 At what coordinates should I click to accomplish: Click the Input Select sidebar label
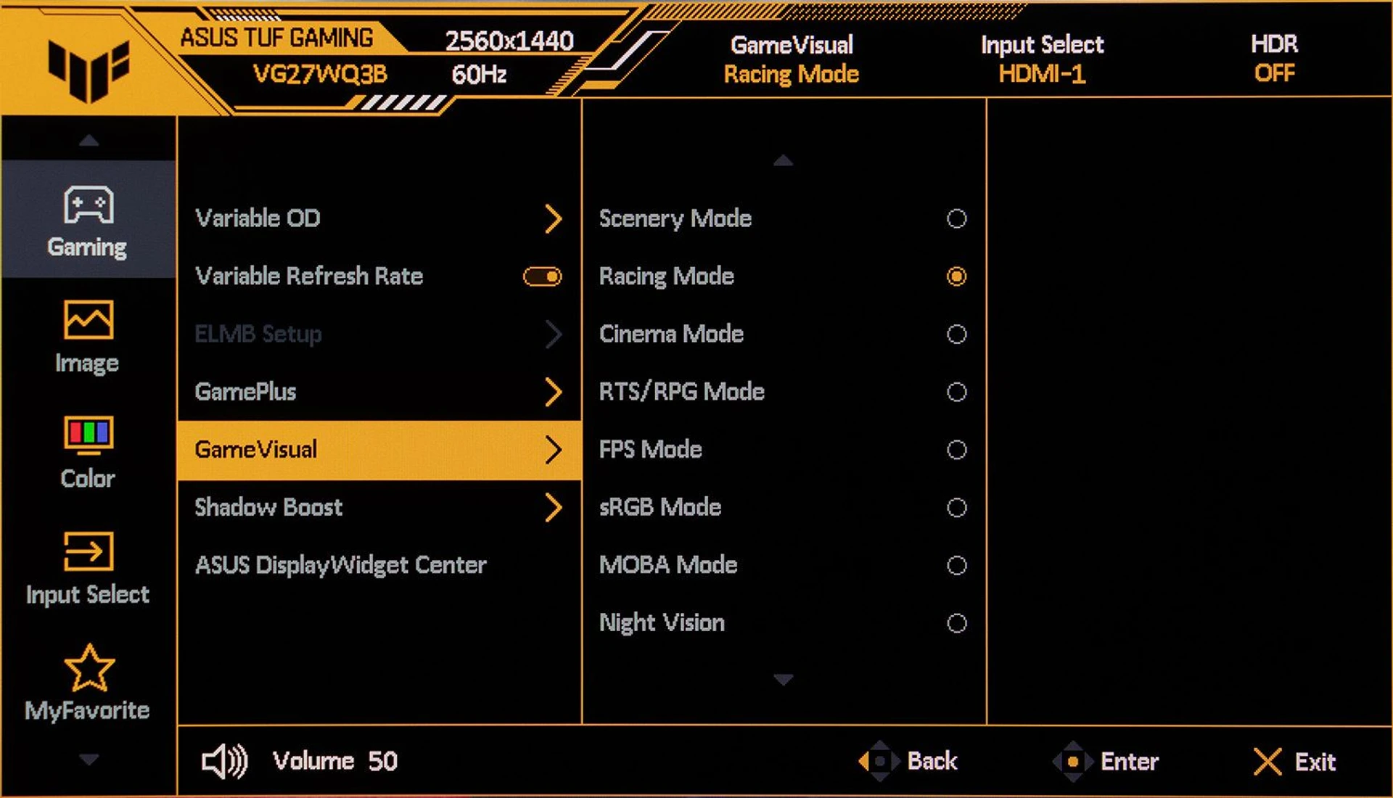88,595
